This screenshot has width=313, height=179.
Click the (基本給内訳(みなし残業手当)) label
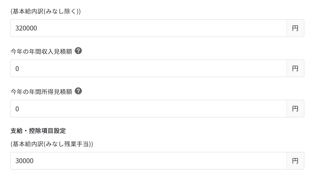(x=52, y=144)
